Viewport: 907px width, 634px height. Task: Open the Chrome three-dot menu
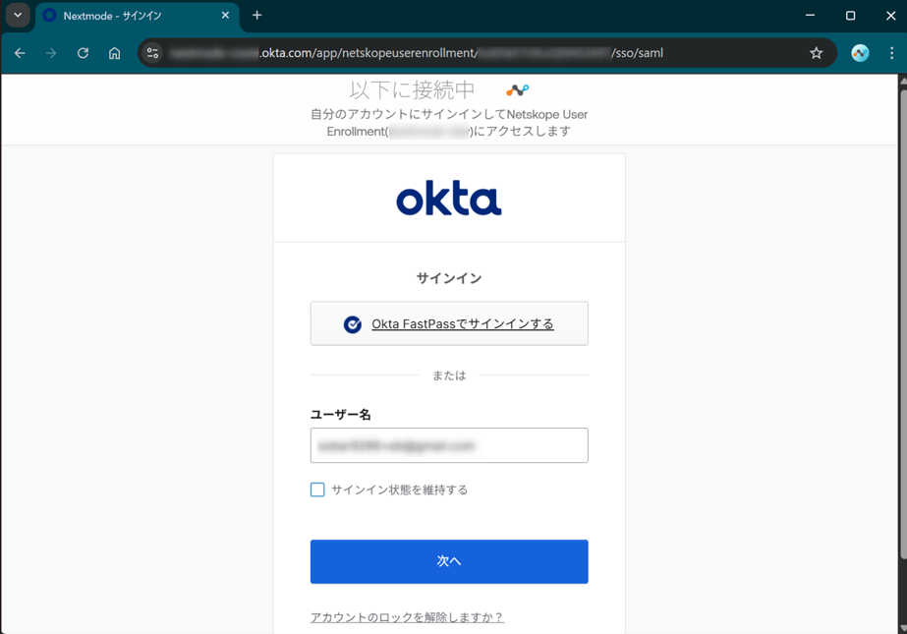891,53
